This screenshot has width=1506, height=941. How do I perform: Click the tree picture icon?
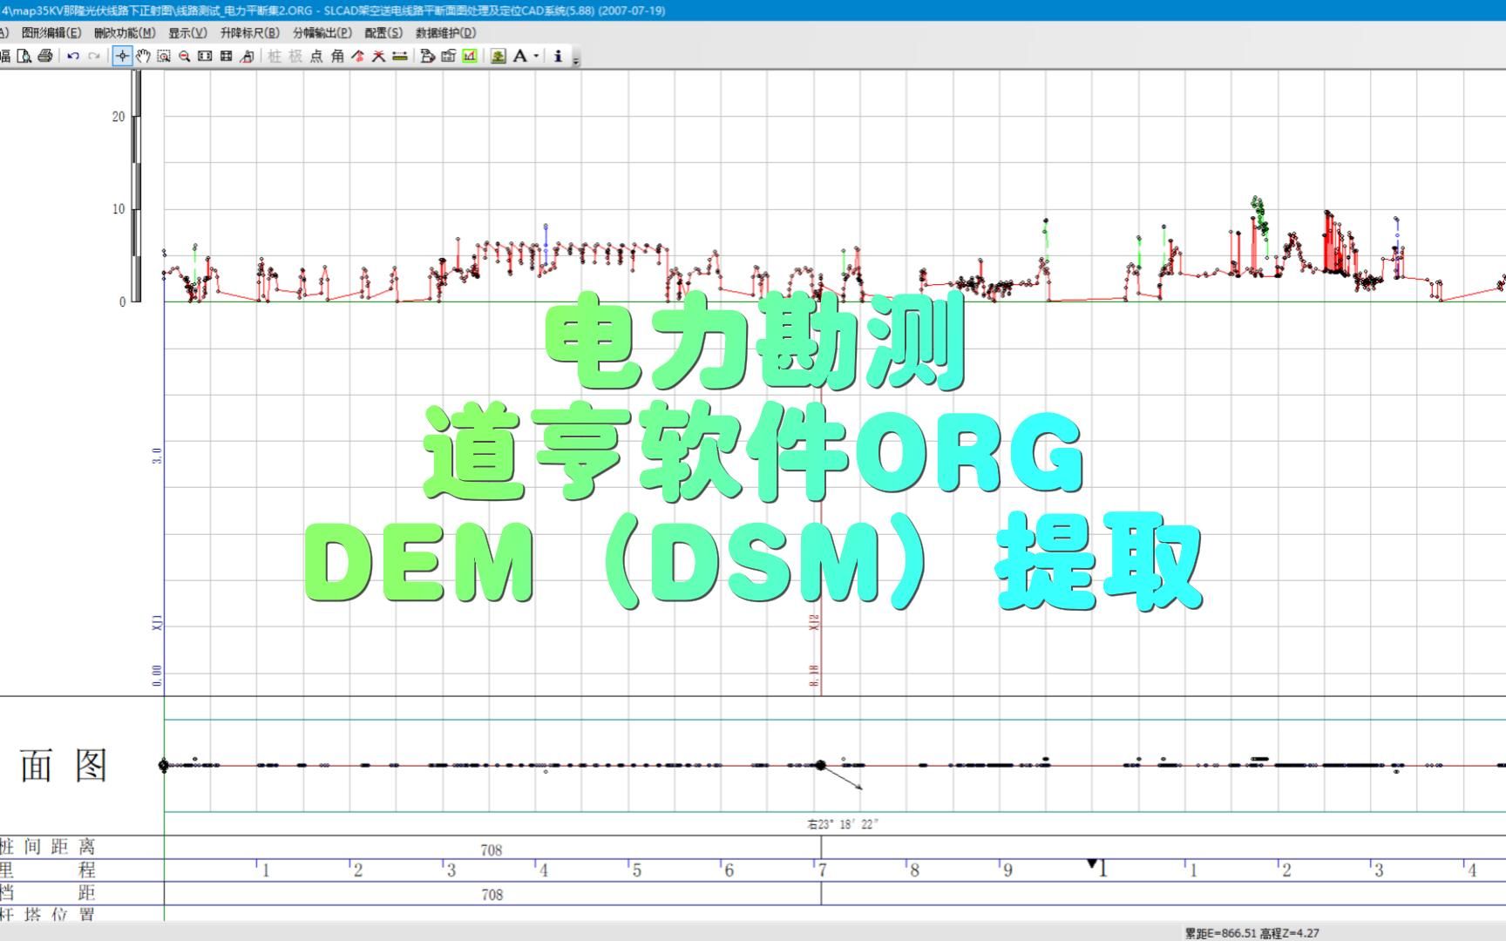(498, 56)
